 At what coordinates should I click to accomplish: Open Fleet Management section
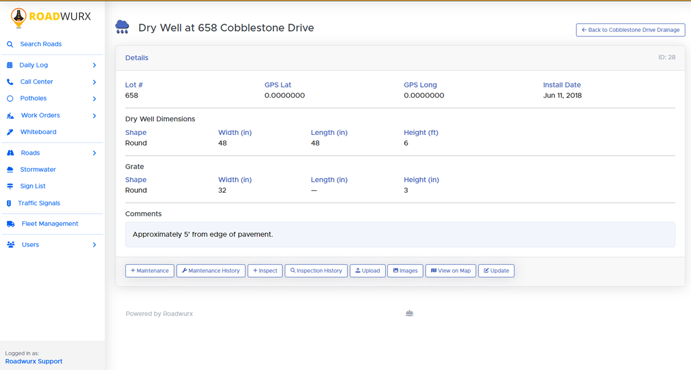[50, 224]
